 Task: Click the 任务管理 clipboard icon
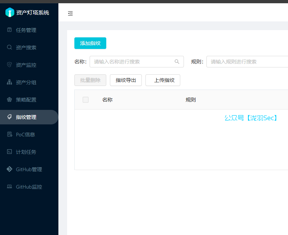[9, 30]
